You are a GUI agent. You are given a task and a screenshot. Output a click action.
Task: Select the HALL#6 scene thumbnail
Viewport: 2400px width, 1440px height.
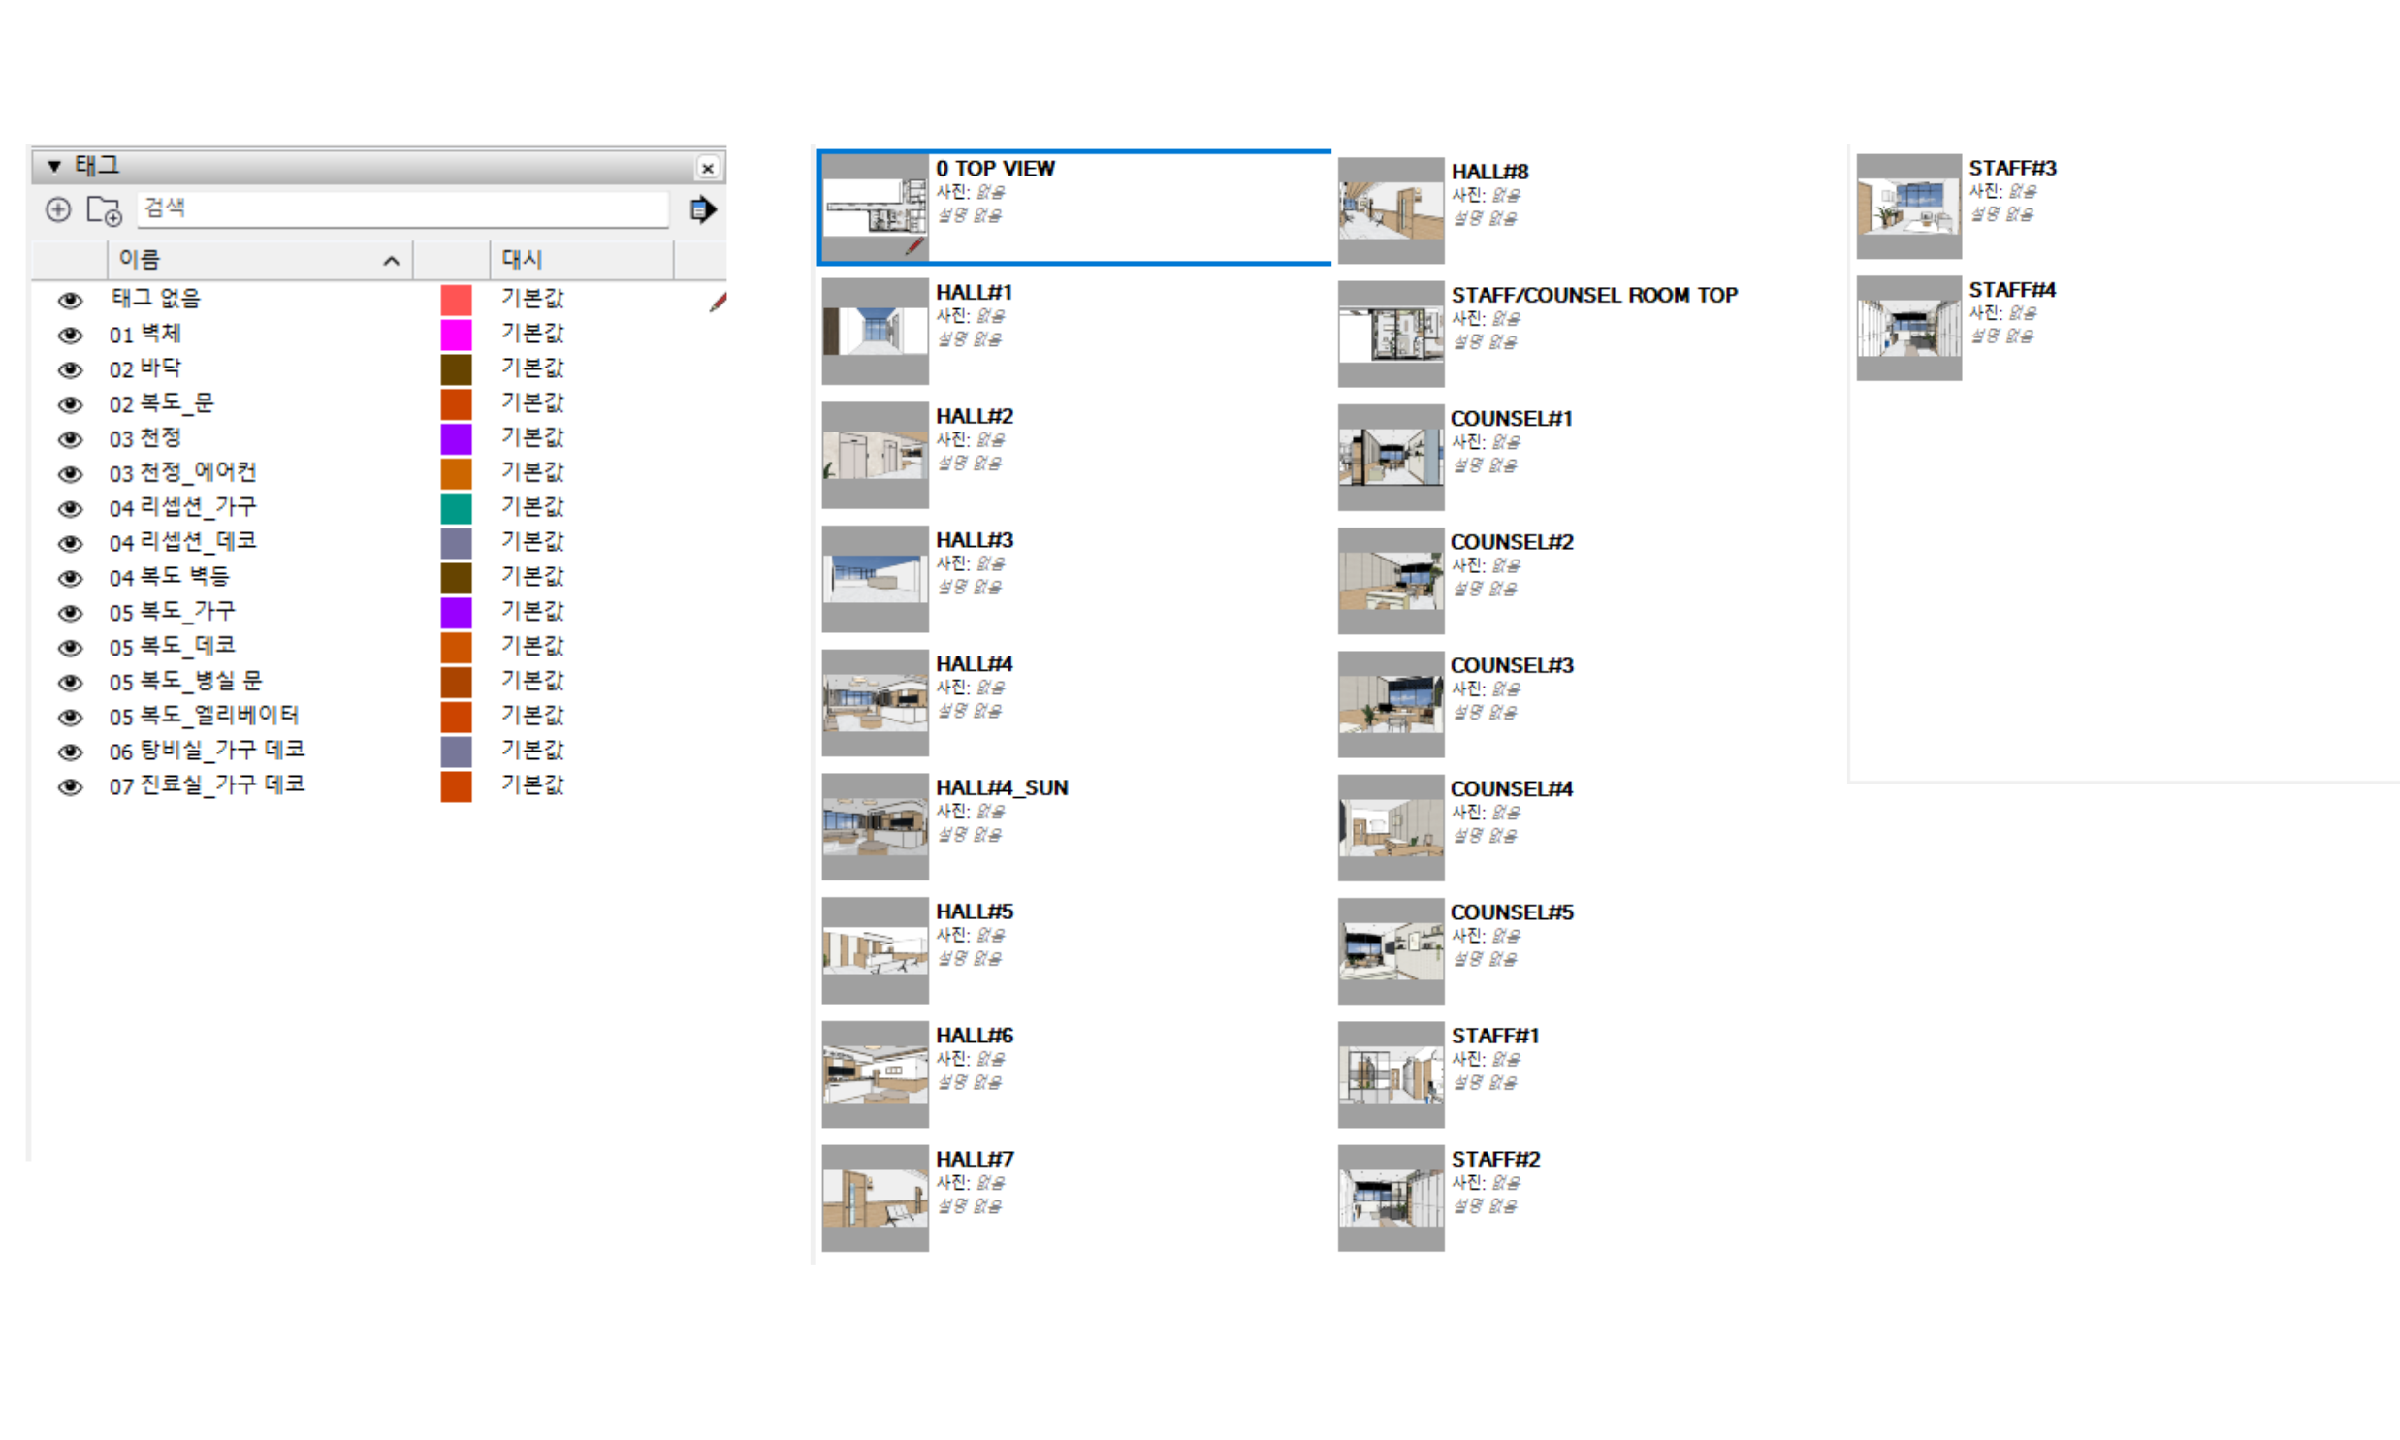[875, 1074]
